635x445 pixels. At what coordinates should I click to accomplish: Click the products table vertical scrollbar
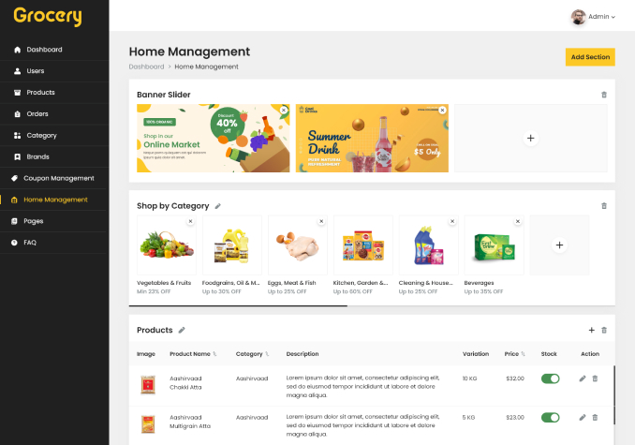click(614, 394)
